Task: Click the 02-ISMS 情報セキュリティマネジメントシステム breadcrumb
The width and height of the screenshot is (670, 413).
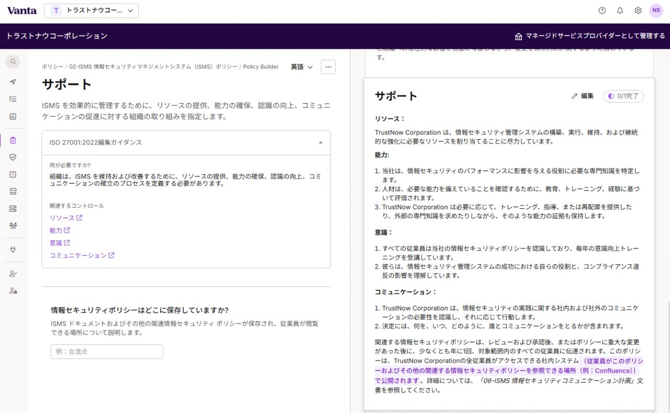Action: point(153,67)
